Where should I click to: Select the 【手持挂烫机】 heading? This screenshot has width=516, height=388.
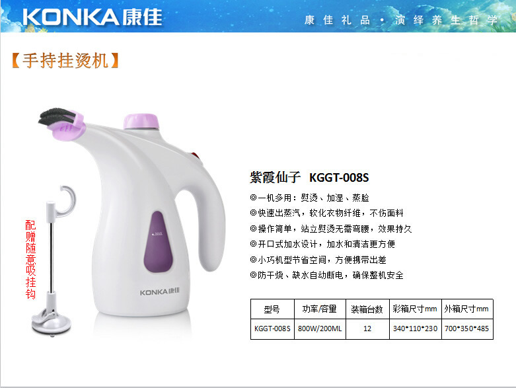[65, 61]
